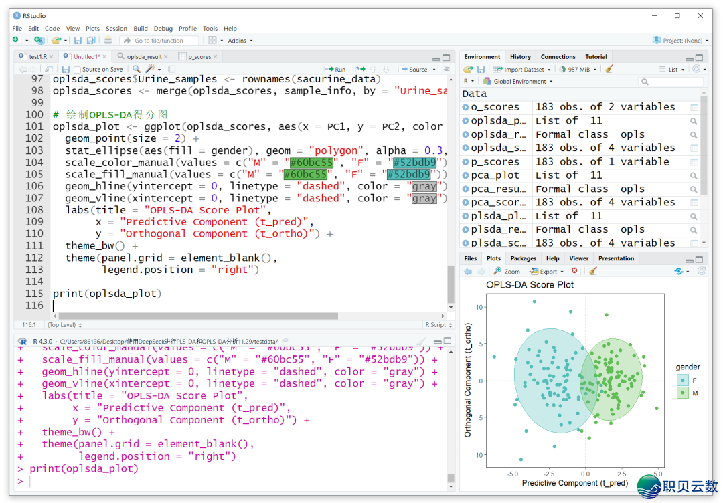The width and height of the screenshot is (723, 503).
Task: Open the code tools magic wand
Action: [151, 69]
